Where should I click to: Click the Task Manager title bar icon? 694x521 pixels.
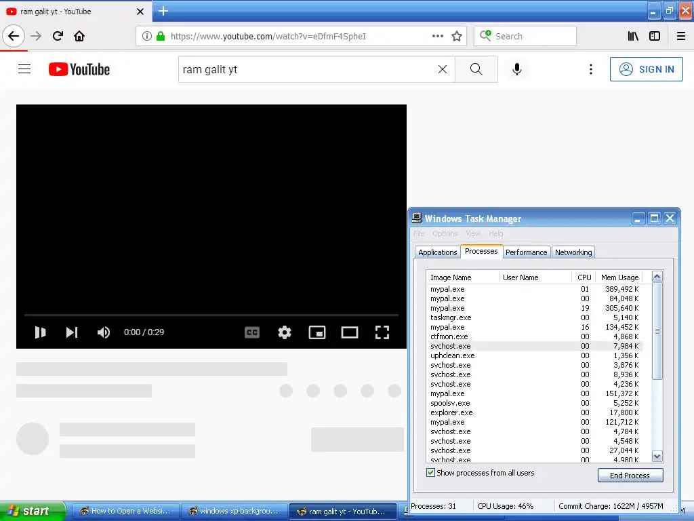417,218
